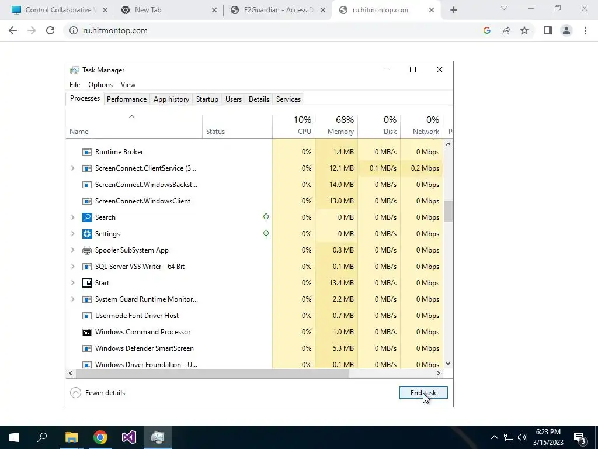The image size is (598, 449).
Task: Open the Chrome three-dot menu
Action: [585, 30]
